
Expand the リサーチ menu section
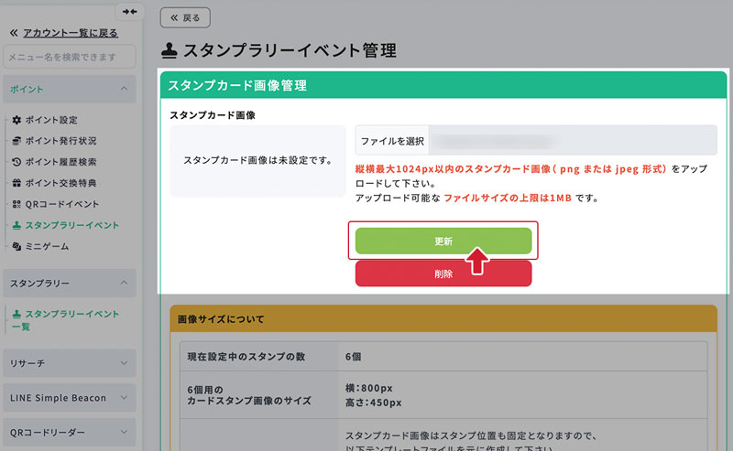click(x=124, y=363)
